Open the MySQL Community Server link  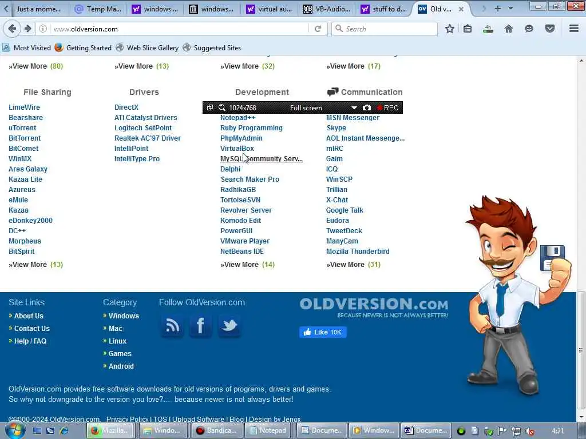261,159
